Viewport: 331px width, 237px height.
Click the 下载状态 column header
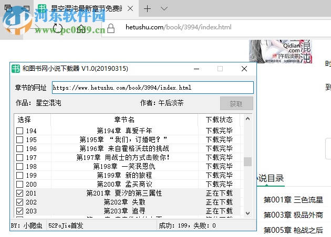click(219, 120)
